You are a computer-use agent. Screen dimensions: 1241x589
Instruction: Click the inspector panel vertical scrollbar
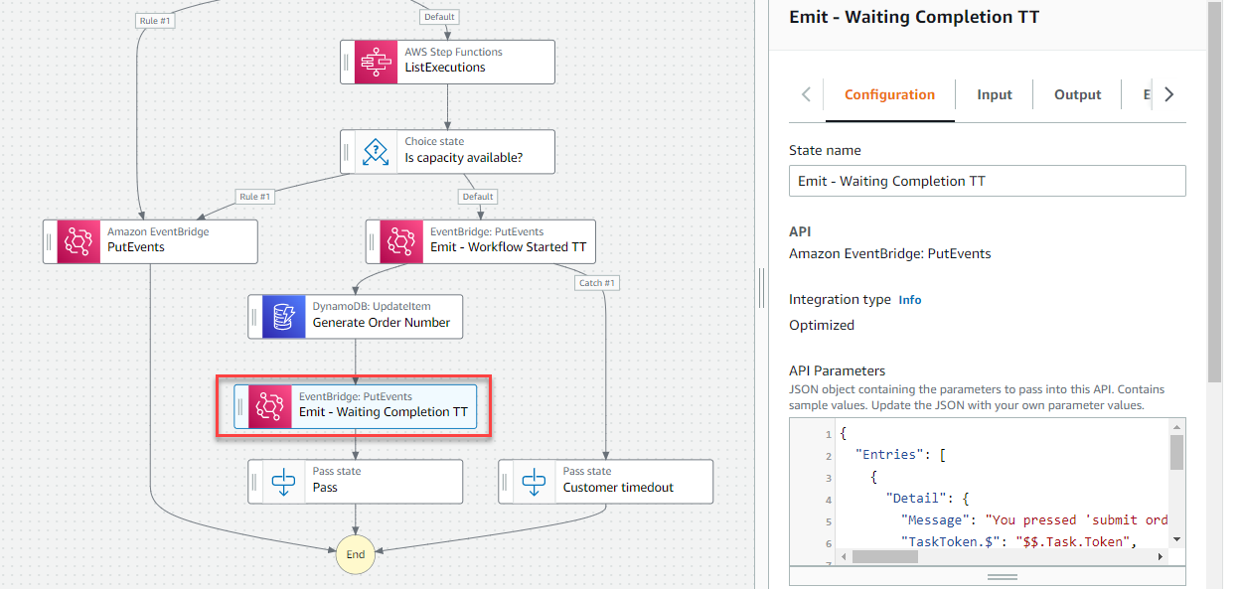pyautogui.click(x=1213, y=193)
